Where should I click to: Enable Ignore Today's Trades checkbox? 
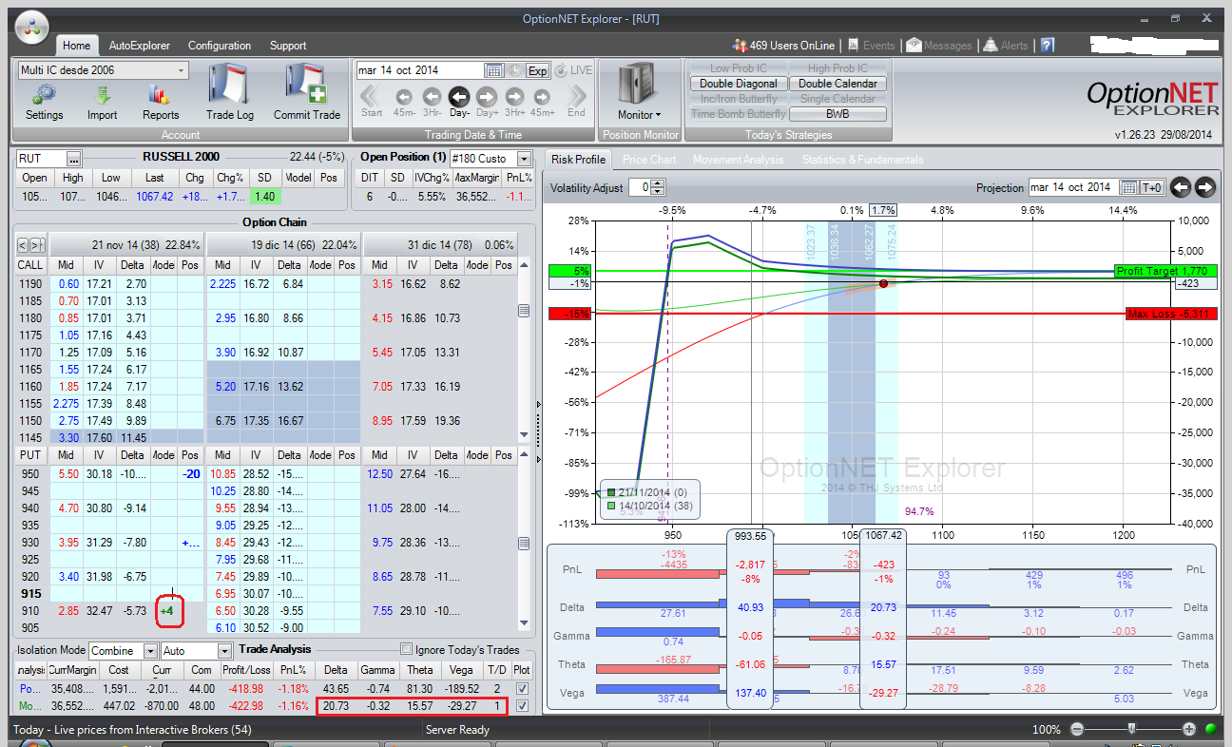407,650
